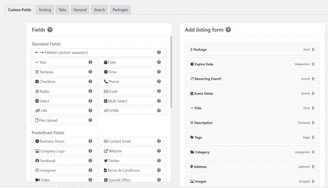
Task: Click drag handle on Expire Date row
Action: [x=313, y=64]
